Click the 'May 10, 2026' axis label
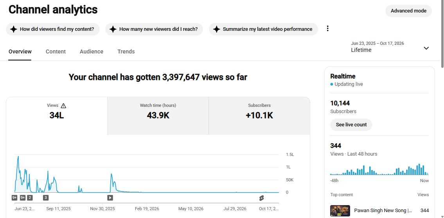444x218 pixels. (191, 209)
